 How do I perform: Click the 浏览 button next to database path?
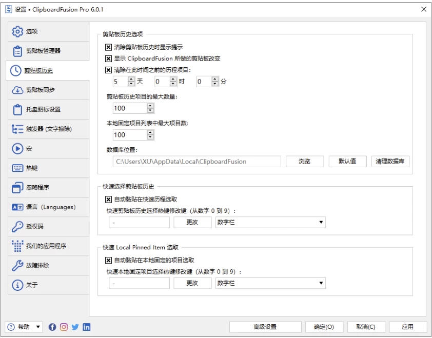(305, 161)
